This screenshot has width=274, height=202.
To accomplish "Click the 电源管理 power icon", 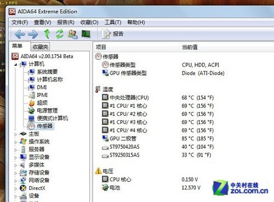I will click(x=31, y=111).
